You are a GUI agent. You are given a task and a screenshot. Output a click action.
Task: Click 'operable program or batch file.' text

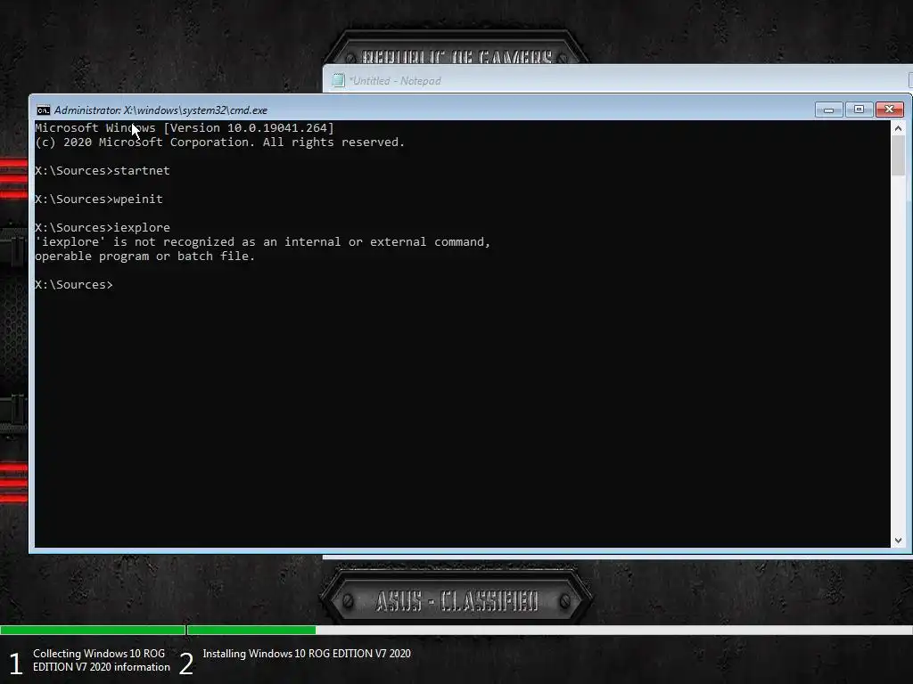145,256
